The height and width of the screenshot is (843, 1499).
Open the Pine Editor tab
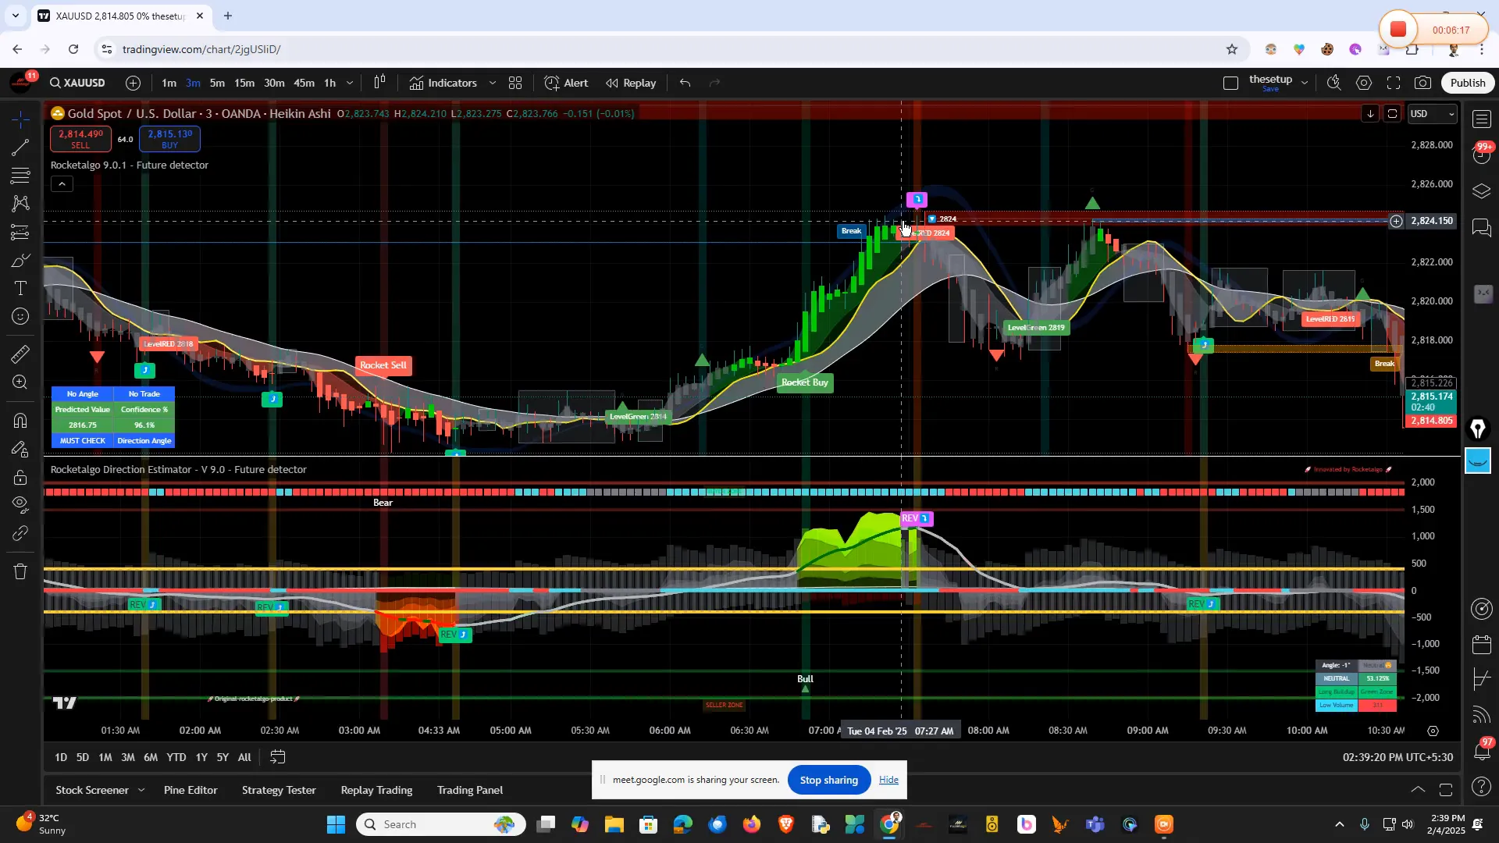190,790
